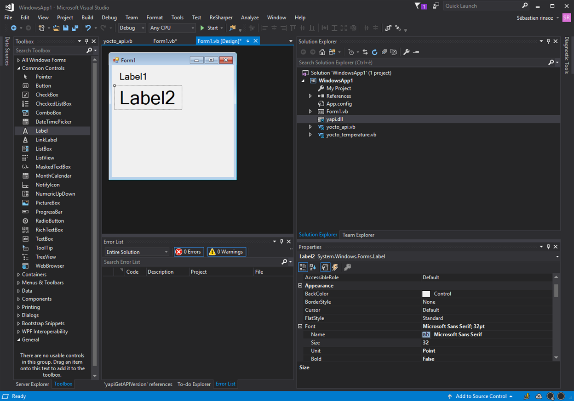Open Properties wrench icon in Solution Explorer
Screen dimensions: 574x401
click(x=406, y=52)
